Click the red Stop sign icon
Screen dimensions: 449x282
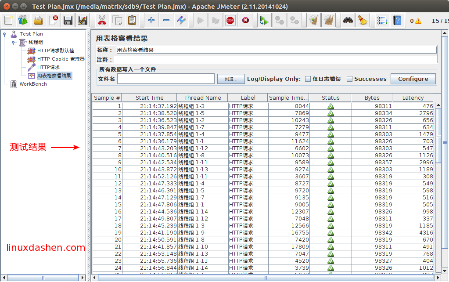[x=230, y=20]
